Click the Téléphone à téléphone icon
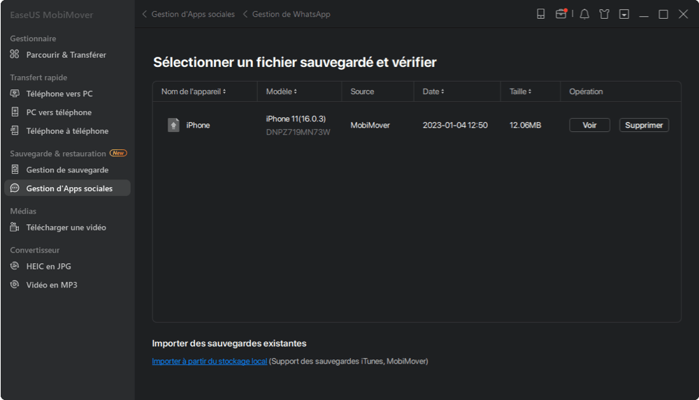 click(15, 131)
